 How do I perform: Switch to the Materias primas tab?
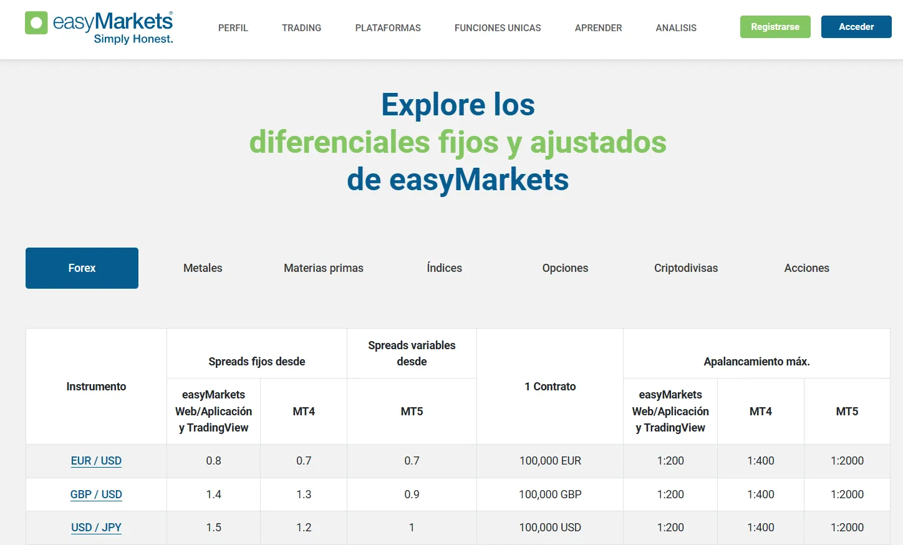point(324,268)
